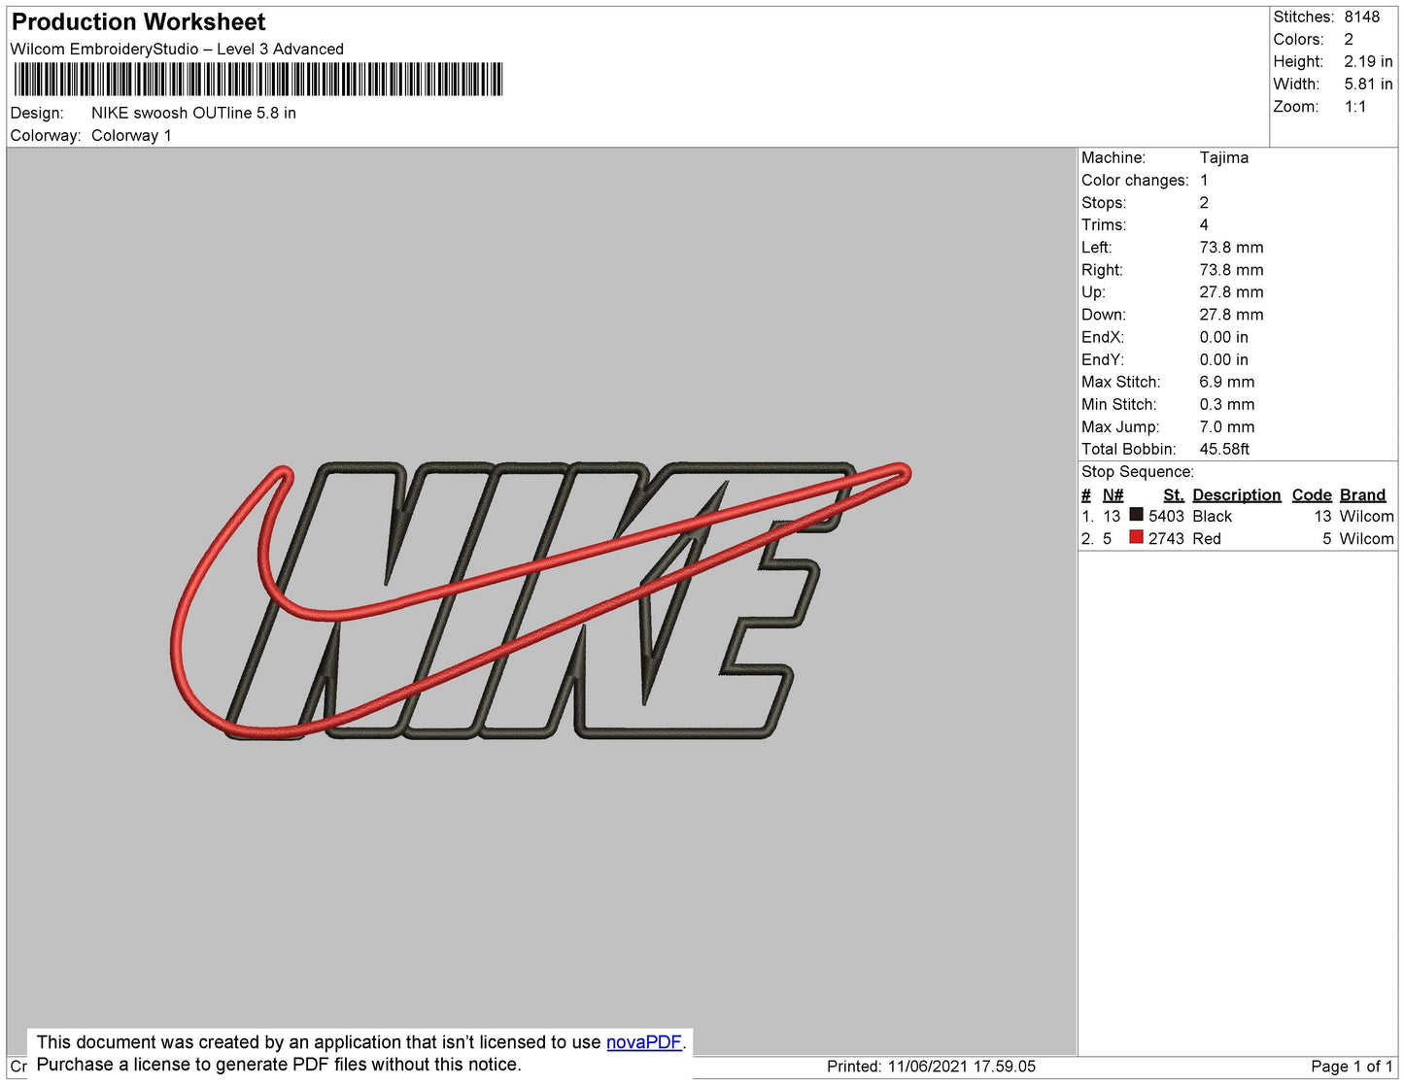
Task: Select the 'Colorway 1' value
Action: coord(131,135)
